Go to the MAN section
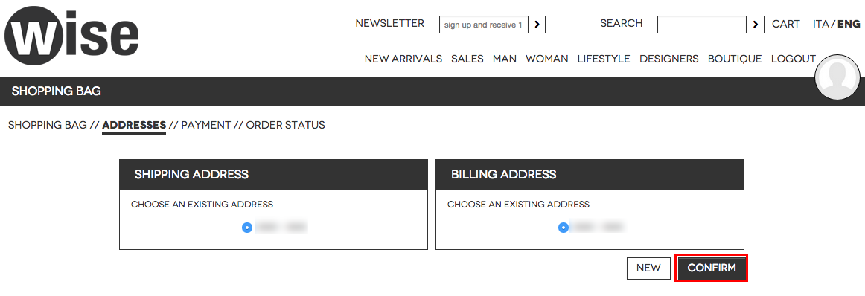Screen dimensions: 865x296 (505, 59)
